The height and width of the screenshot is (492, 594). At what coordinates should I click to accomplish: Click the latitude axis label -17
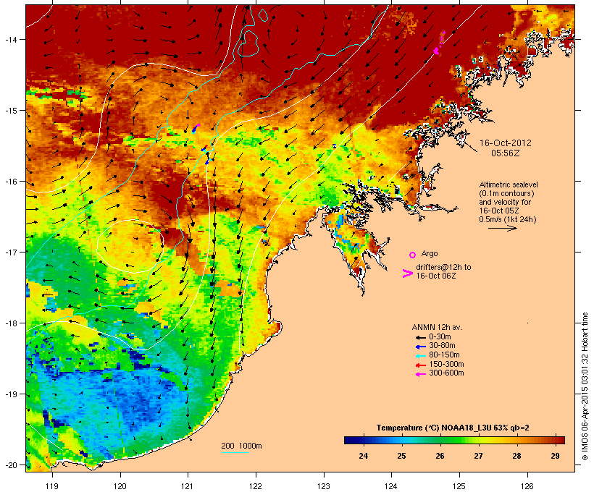10,252
